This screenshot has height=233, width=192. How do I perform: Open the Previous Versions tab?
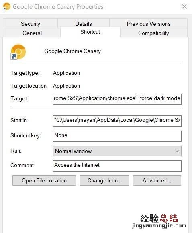[x=149, y=24]
